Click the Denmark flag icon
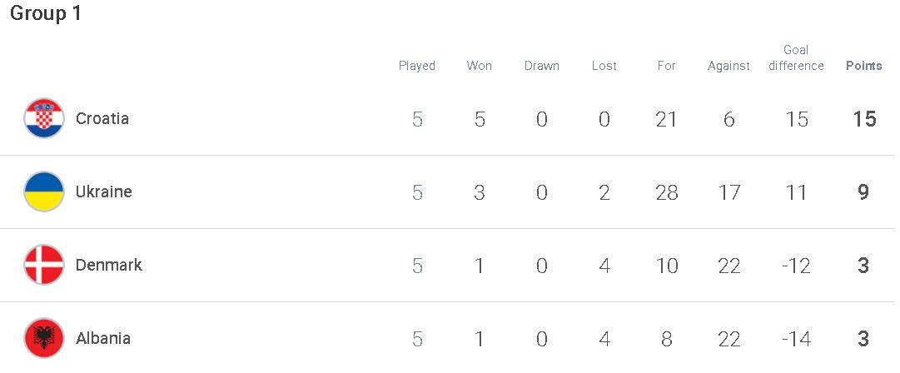The height and width of the screenshot is (373, 900). point(44,265)
